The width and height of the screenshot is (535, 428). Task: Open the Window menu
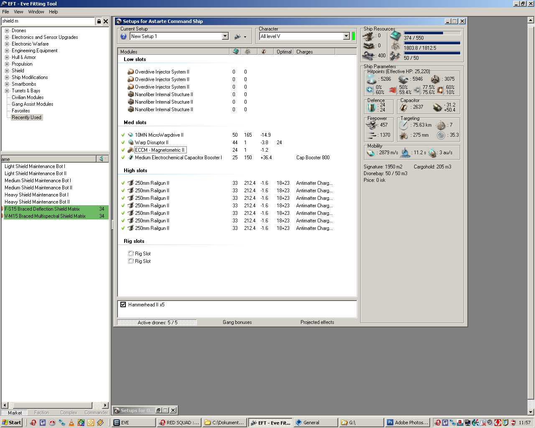(36, 12)
